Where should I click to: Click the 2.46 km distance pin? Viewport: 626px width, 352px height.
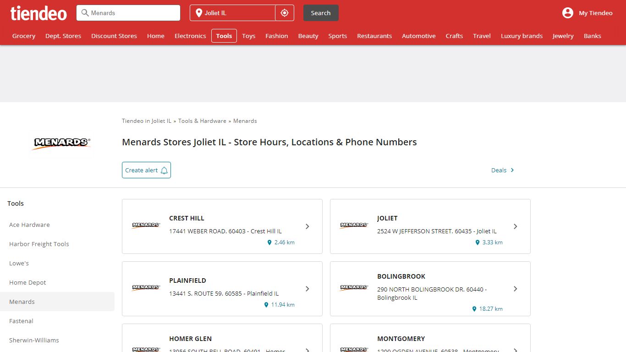click(x=269, y=242)
